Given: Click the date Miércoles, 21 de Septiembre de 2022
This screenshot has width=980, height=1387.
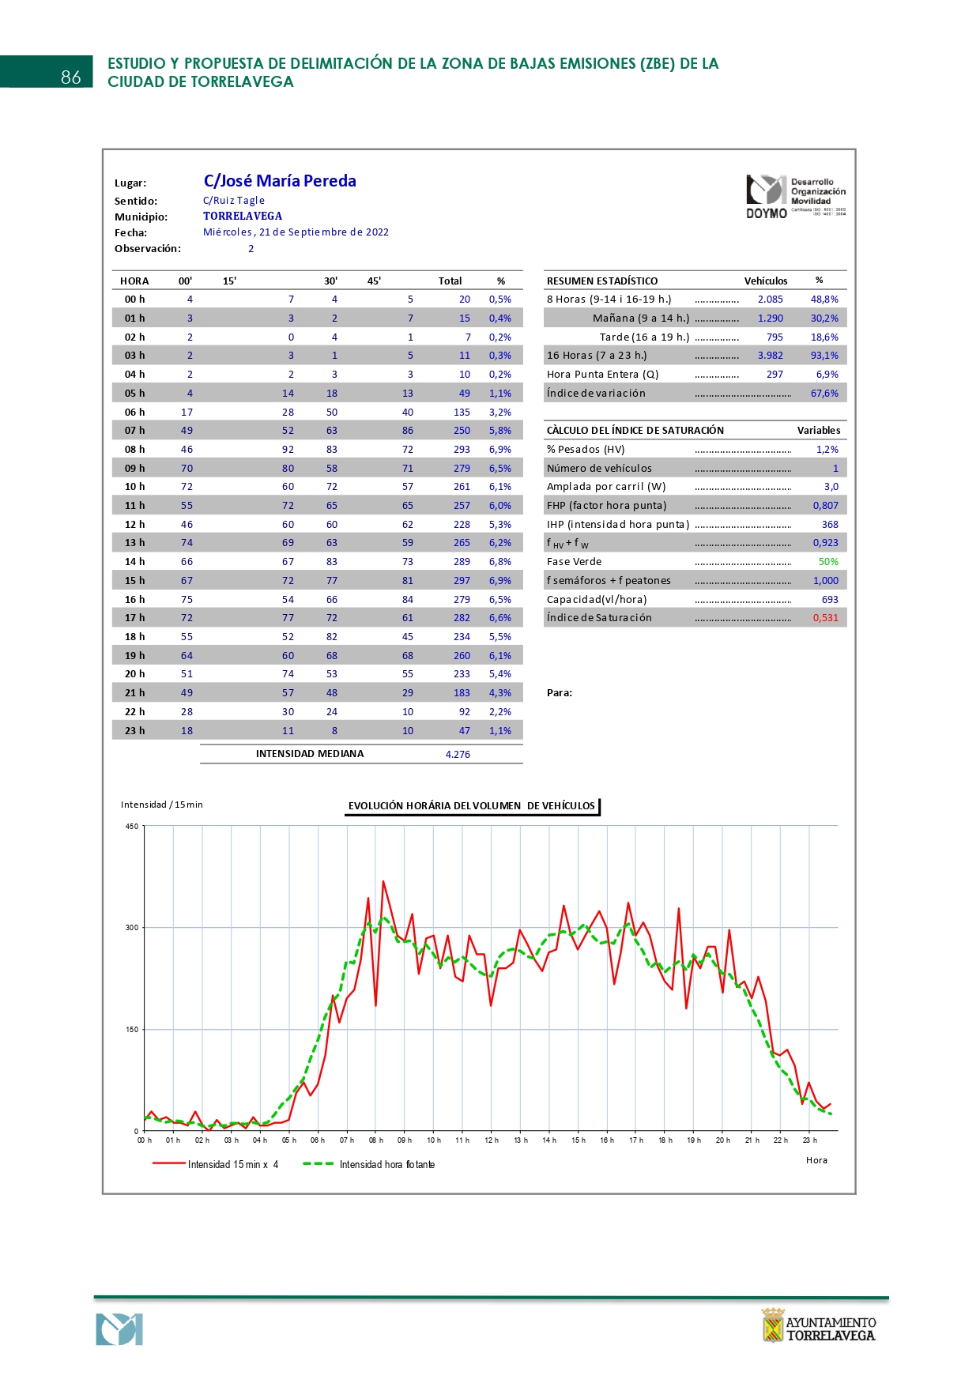Looking at the screenshot, I should click(x=296, y=232).
